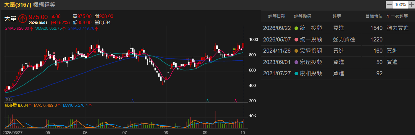Click the red up arrow after 成交量 8,684
This screenshot has width=415, height=135.
click(30, 105)
